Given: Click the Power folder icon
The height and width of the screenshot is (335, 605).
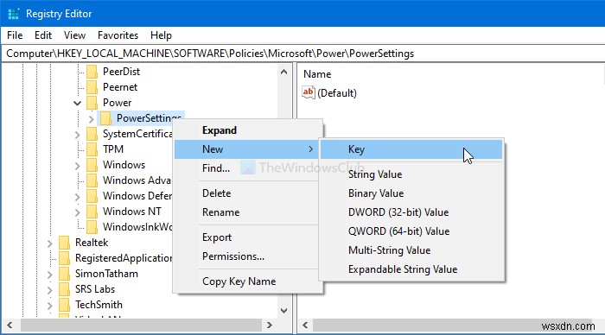Looking at the screenshot, I should [92, 103].
